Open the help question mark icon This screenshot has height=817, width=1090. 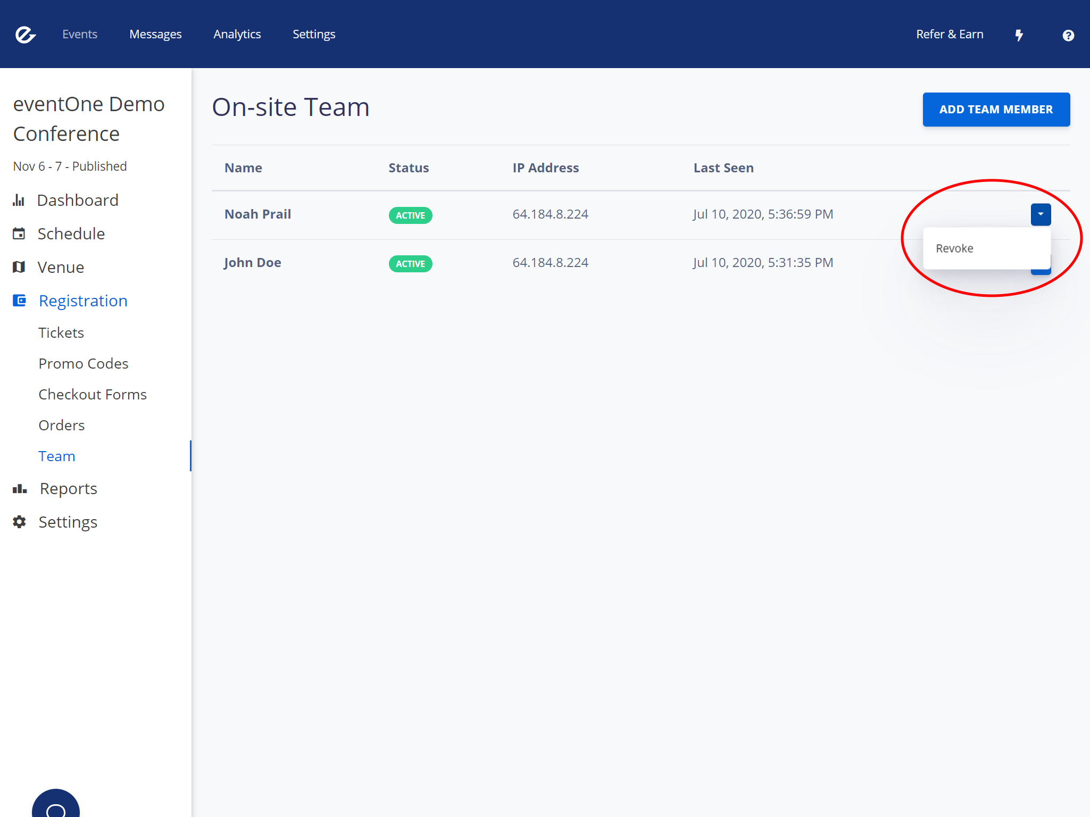click(x=1068, y=35)
